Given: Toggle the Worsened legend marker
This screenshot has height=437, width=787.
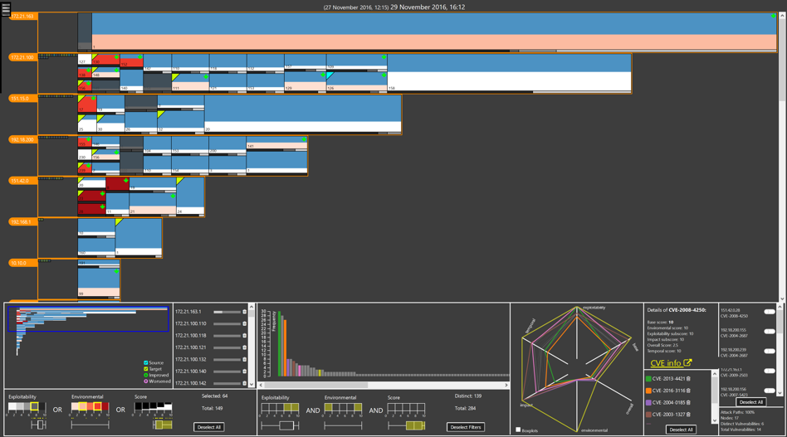Looking at the screenshot, I should (145, 381).
